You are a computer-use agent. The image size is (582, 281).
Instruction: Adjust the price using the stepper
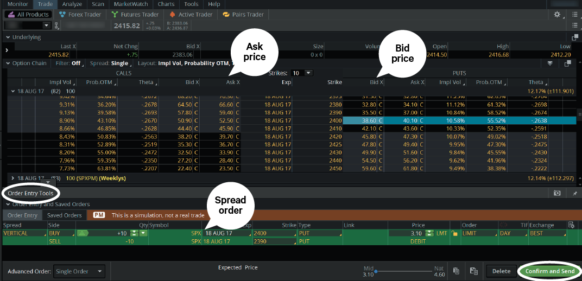[430, 233]
